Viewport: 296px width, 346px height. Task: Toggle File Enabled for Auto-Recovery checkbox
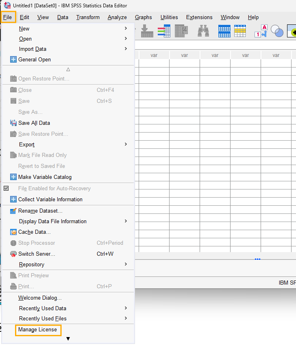click(6, 188)
